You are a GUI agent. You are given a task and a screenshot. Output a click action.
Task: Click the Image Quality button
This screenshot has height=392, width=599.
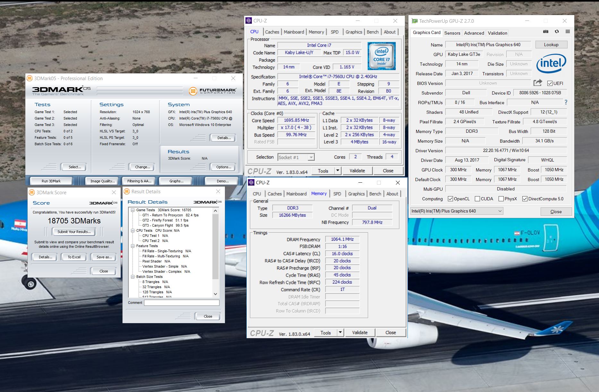pyautogui.click(x=102, y=181)
